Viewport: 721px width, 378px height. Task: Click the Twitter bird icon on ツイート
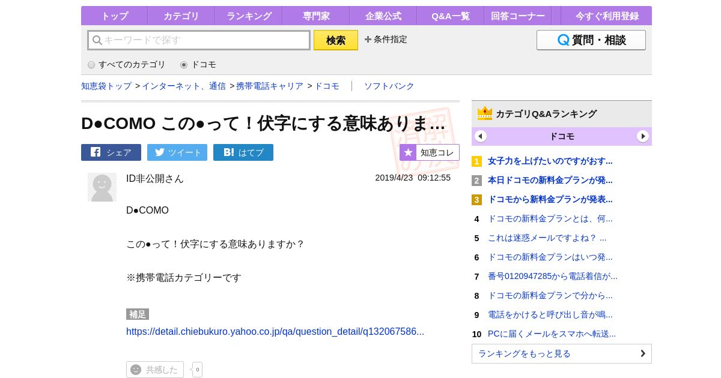pos(160,152)
